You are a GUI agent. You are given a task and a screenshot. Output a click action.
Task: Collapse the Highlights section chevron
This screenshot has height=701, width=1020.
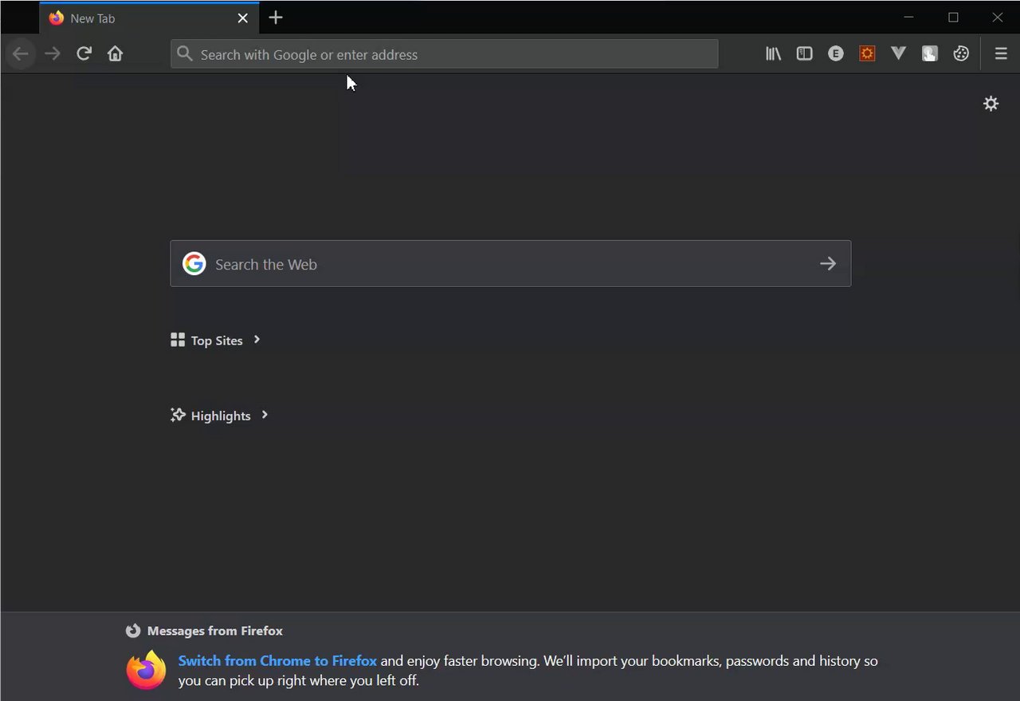coord(265,415)
